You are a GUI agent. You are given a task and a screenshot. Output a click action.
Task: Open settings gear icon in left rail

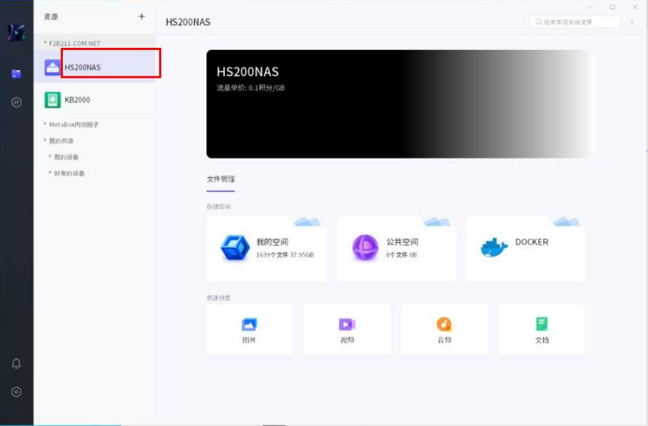(16, 392)
